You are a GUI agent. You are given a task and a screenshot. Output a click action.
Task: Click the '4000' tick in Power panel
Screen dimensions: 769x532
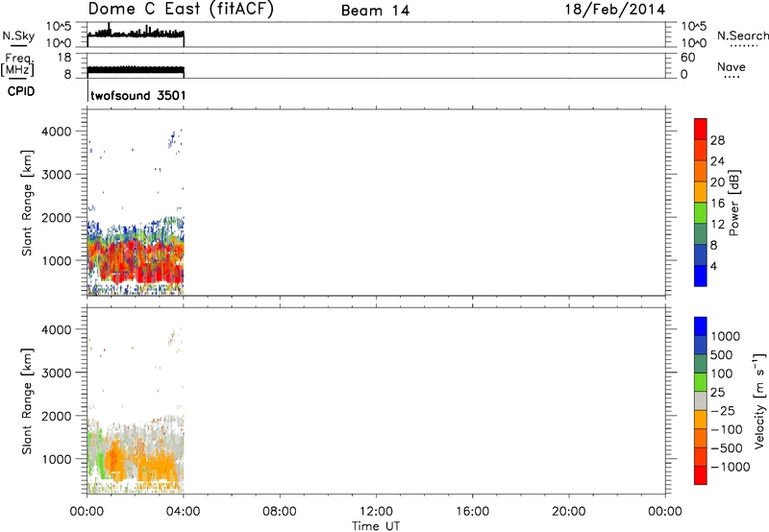pos(57,132)
